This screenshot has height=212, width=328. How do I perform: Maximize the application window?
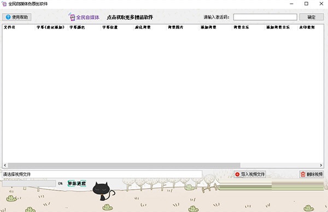306,4
